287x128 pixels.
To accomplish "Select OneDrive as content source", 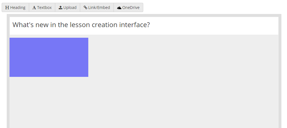I will click(x=128, y=8).
